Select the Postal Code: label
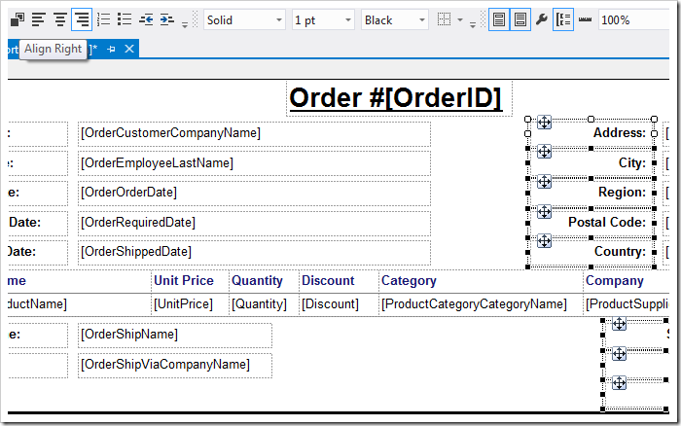The width and height of the screenshot is (681, 426). [607, 223]
